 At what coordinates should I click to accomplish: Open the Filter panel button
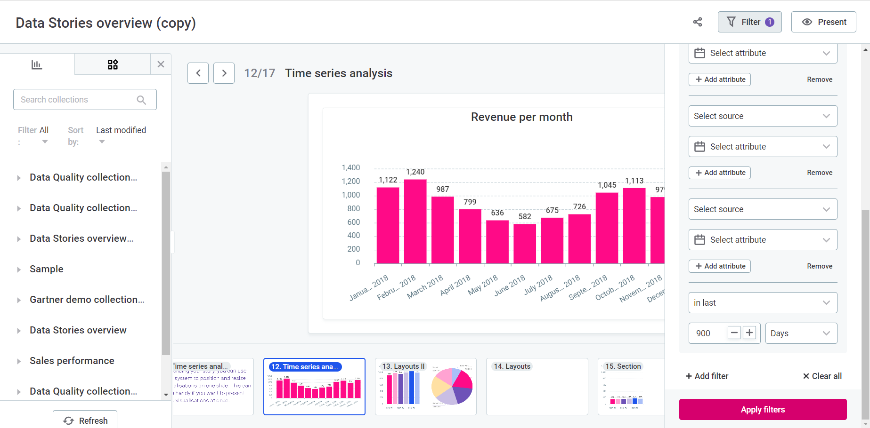click(749, 22)
